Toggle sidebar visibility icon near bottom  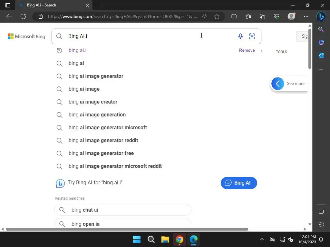click(x=321, y=212)
